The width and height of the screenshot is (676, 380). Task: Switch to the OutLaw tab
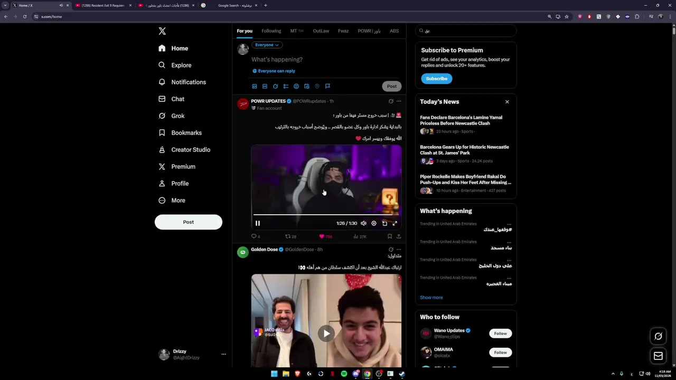tap(321, 31)
